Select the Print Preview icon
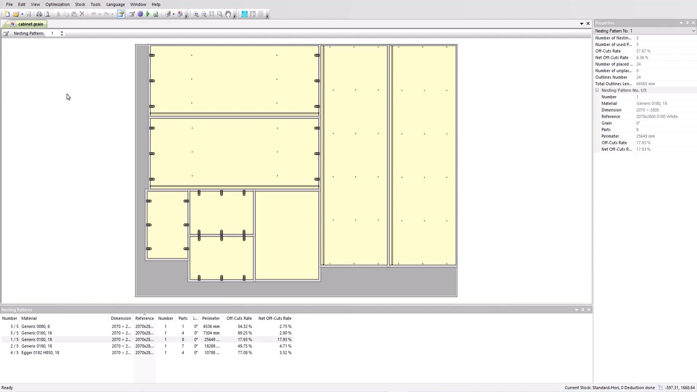Viewport: 697px width, 392px height. click(x=47, y=14)
